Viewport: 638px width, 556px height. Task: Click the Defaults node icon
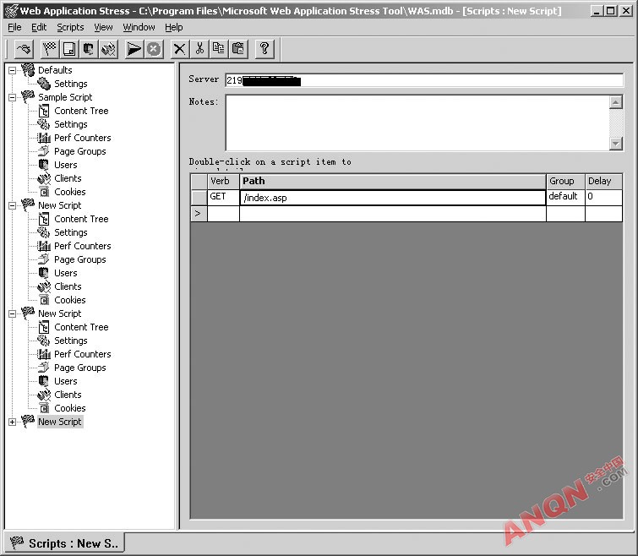(28, 70)
